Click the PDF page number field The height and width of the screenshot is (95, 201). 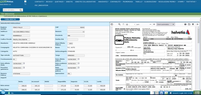pyautogui.click(x=132, y=24)
